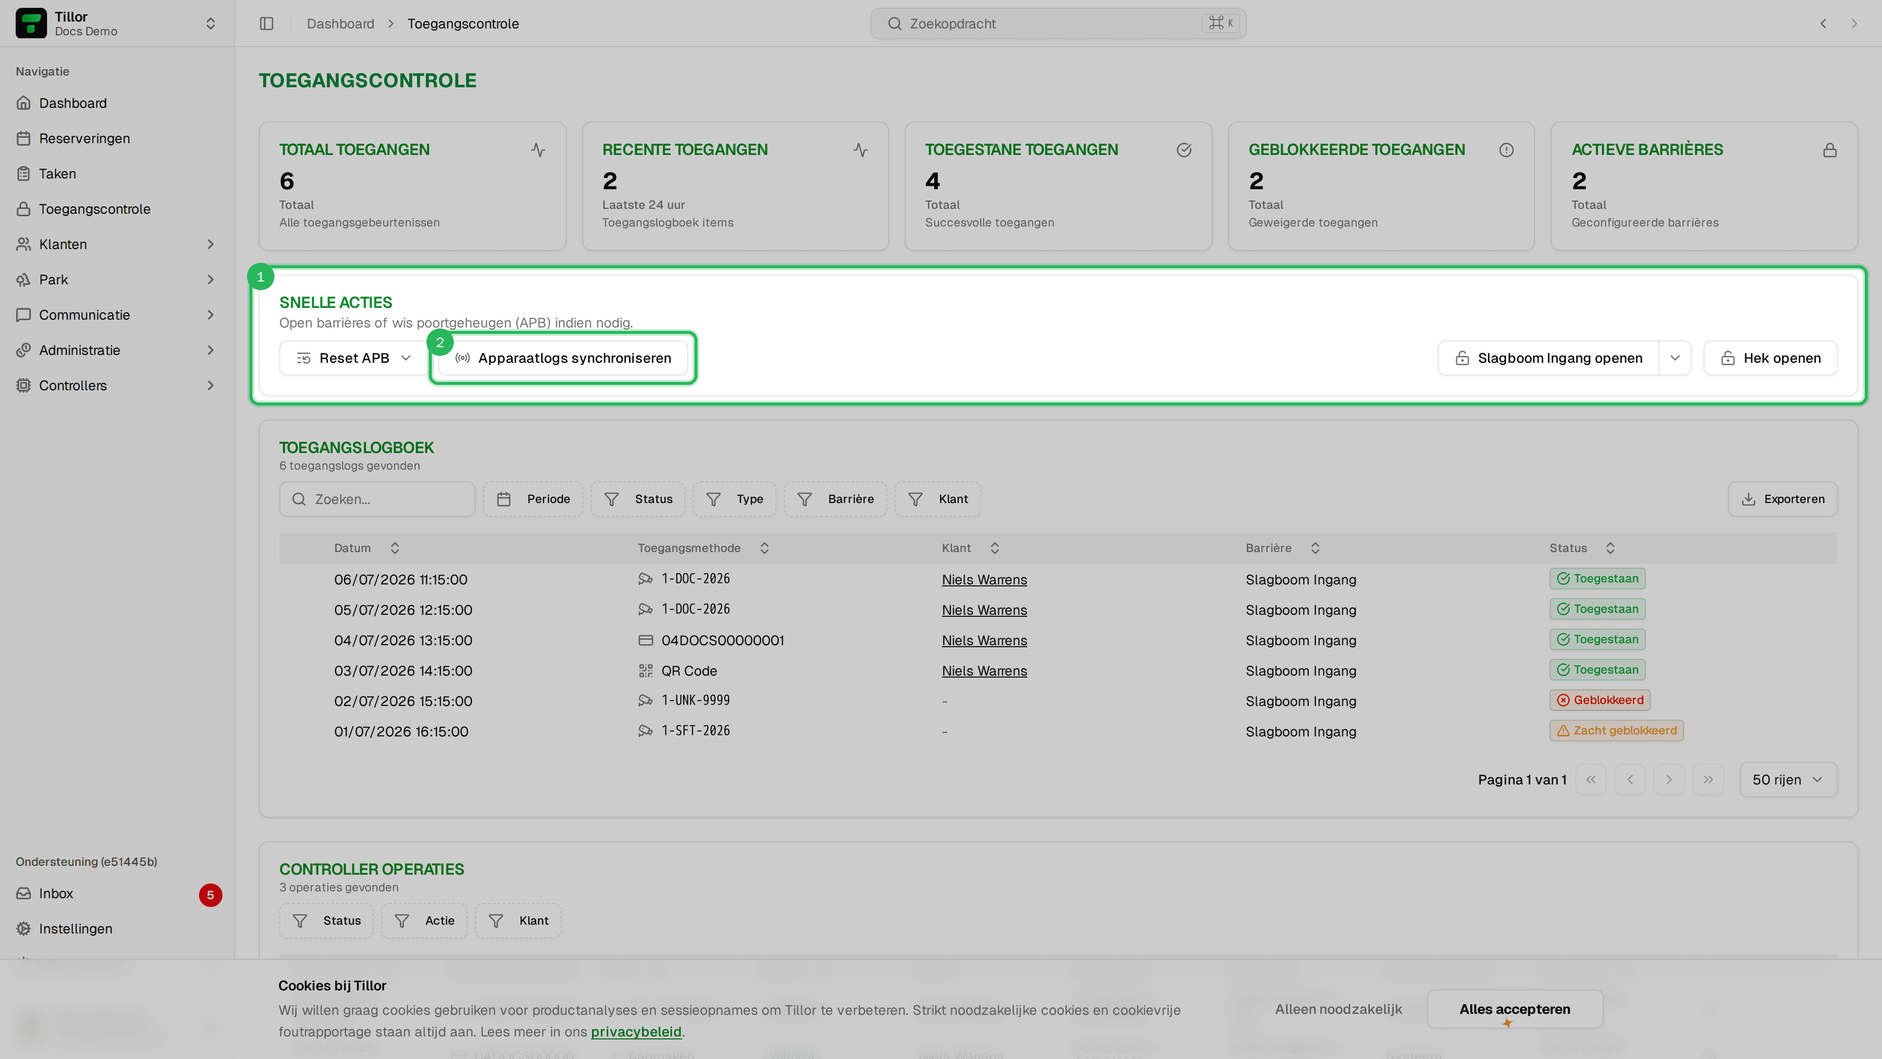Click Apparaatlogs synchroniseren button
Screen dimensions: 1882x1059
[x=563, y=358]
